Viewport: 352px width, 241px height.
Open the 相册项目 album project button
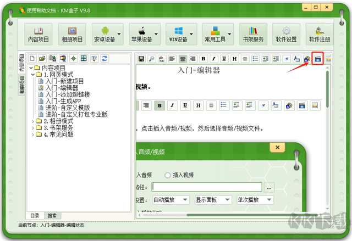(x=72, y=34)
